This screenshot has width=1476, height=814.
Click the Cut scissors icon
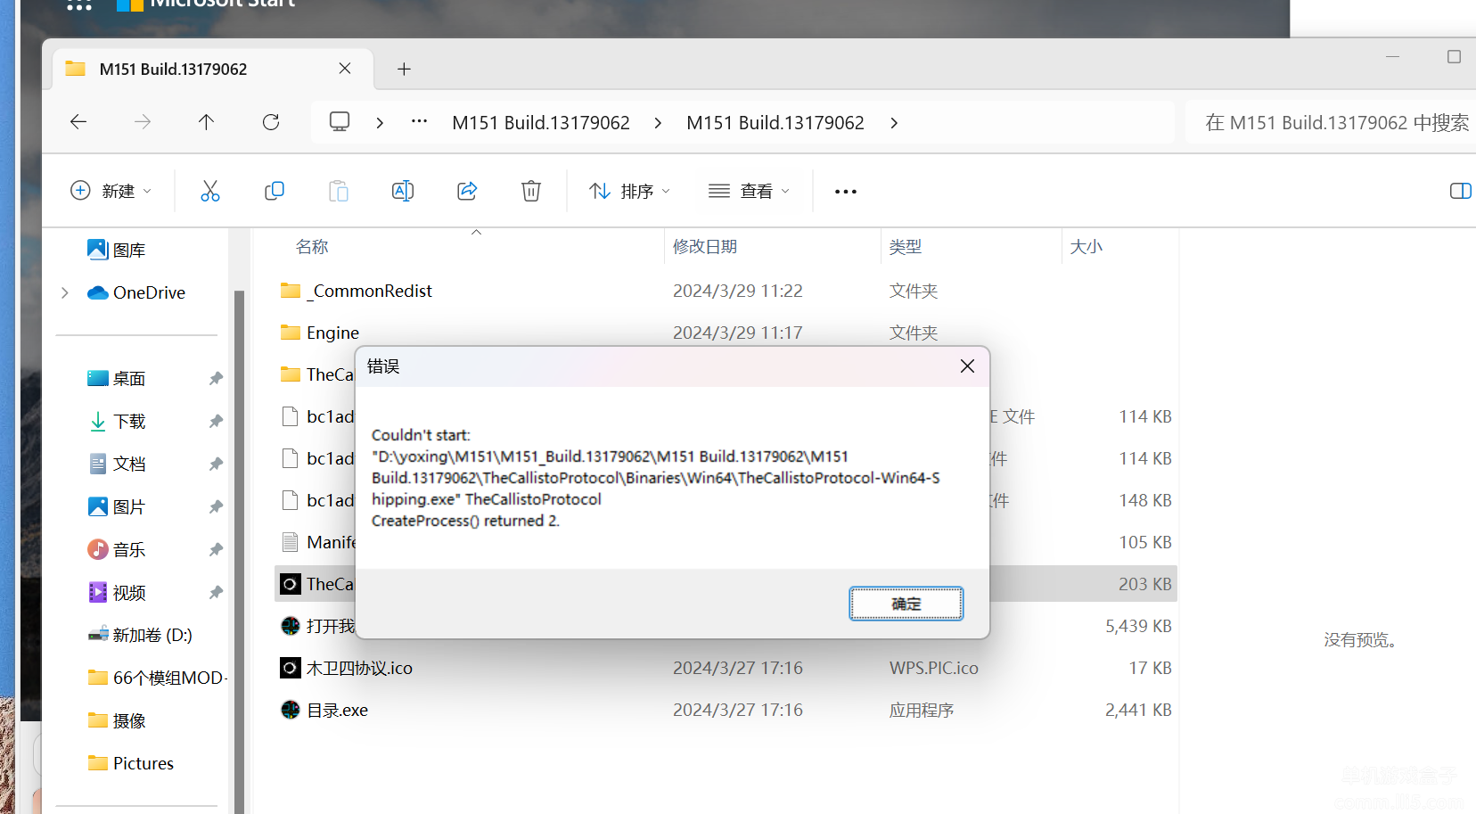[210, 191]
